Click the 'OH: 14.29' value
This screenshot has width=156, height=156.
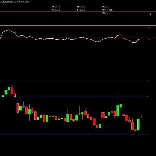[x=108, y=10]
